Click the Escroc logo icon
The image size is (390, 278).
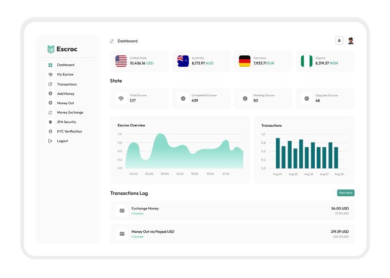point(51,49)
